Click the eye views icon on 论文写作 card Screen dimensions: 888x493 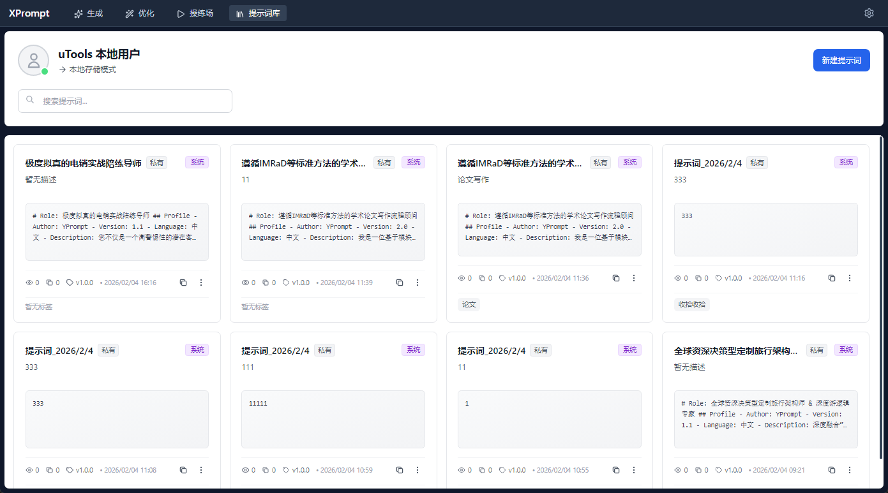point(462,278)
